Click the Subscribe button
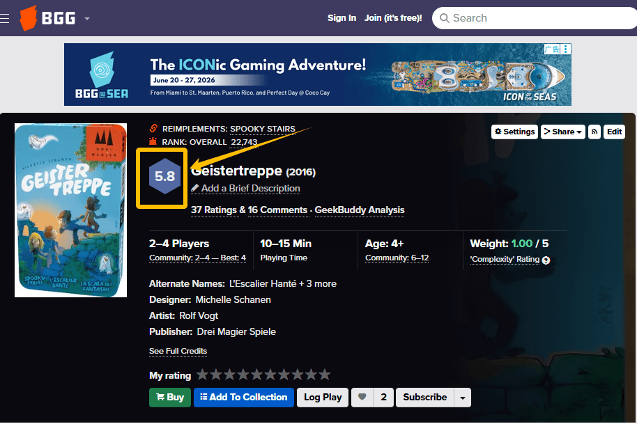Image resolution: width=637 pixels, height=424 pixels. (x=425, y=398)
